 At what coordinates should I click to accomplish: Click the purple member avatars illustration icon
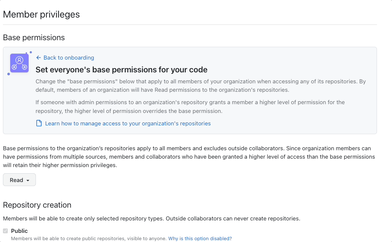[19, 63]
